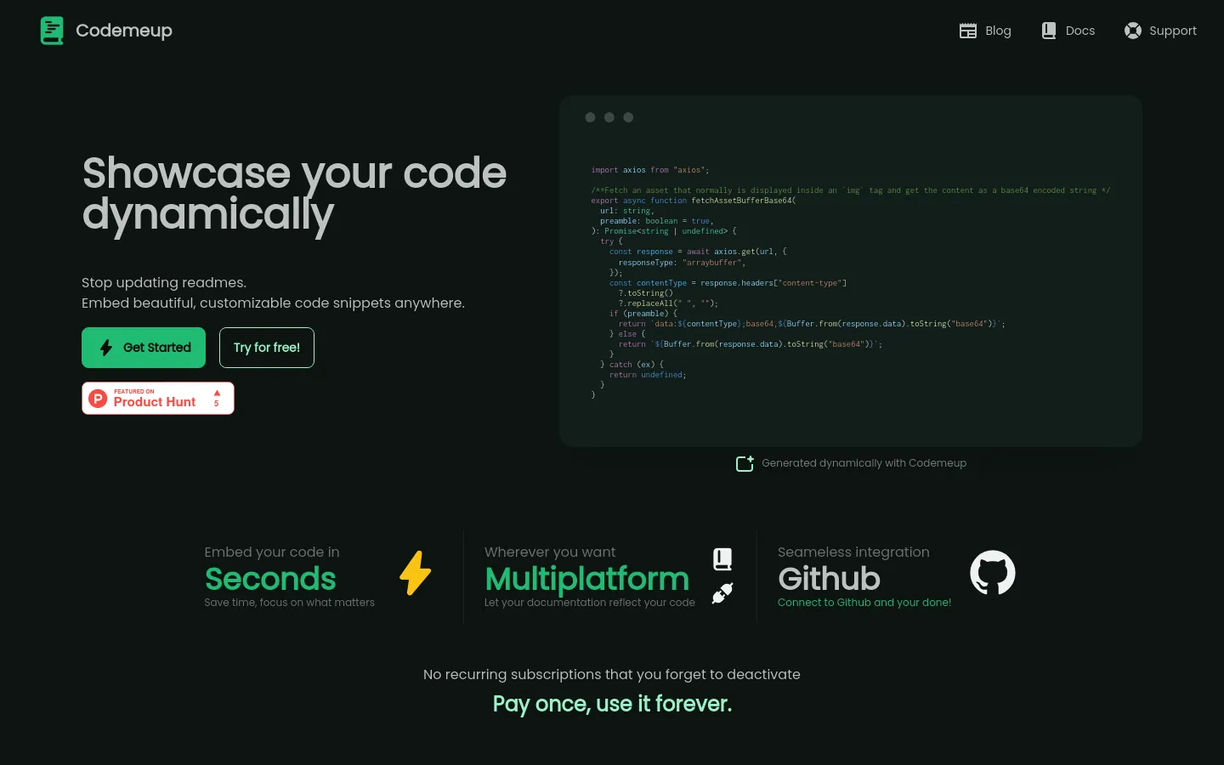Click the book icon beside Multiplatform
This screenshot has height=765, width=1224.
pos(722,558)
